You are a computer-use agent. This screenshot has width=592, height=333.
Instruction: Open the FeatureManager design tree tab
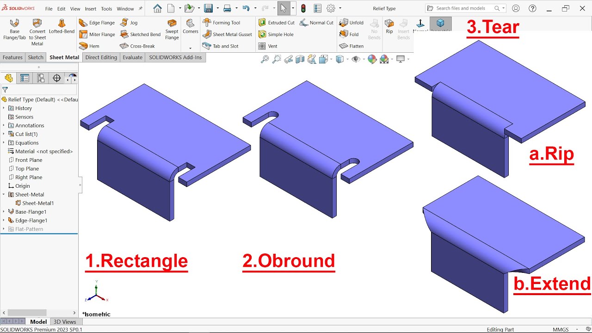click(9, 78)
